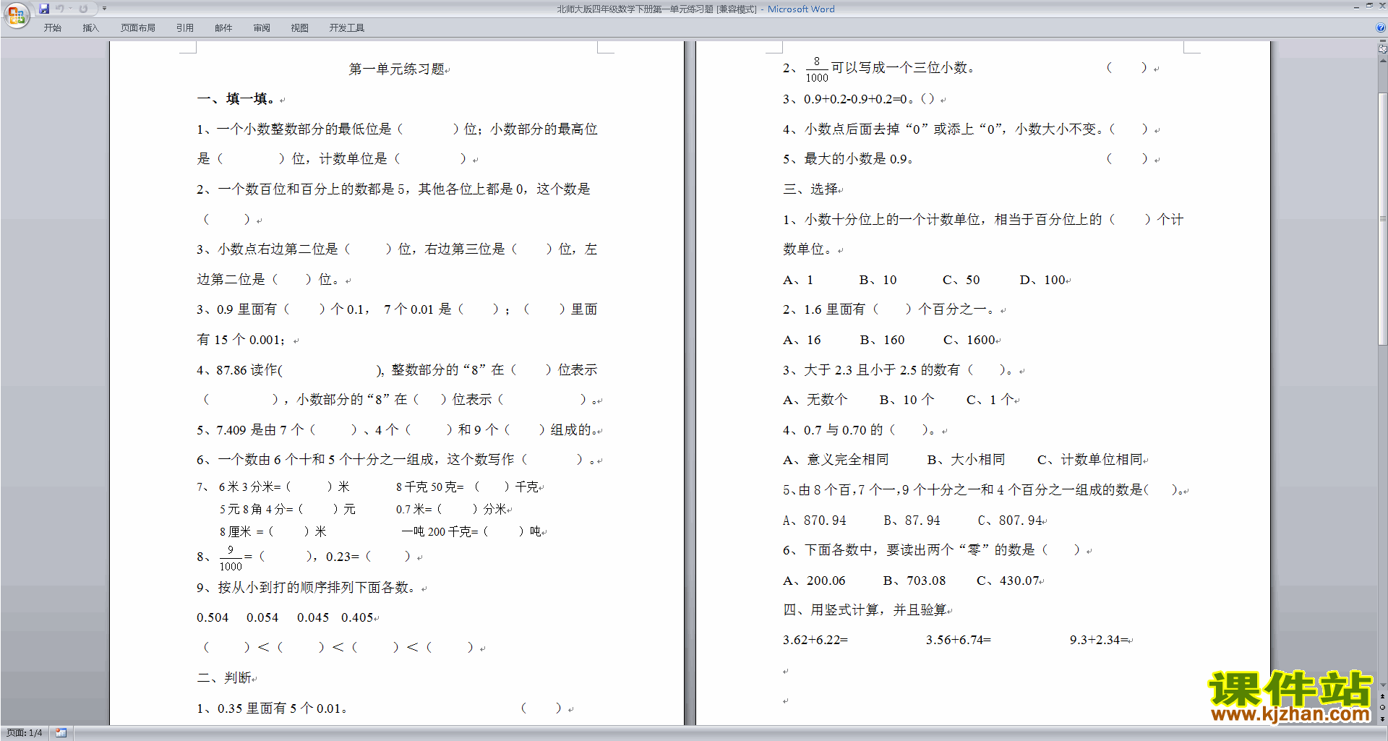
Task: Click the vertical scrollbar up arrow
Action: pyautogui.click(x=1382, y=60)
